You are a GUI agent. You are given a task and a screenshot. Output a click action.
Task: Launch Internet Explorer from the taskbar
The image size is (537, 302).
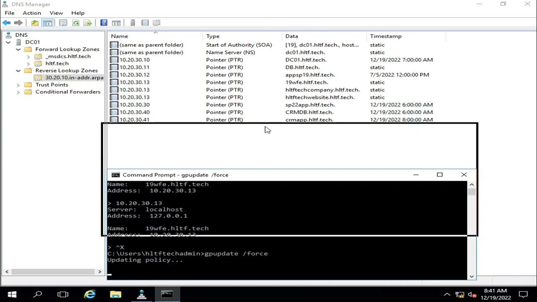point(90,294)
